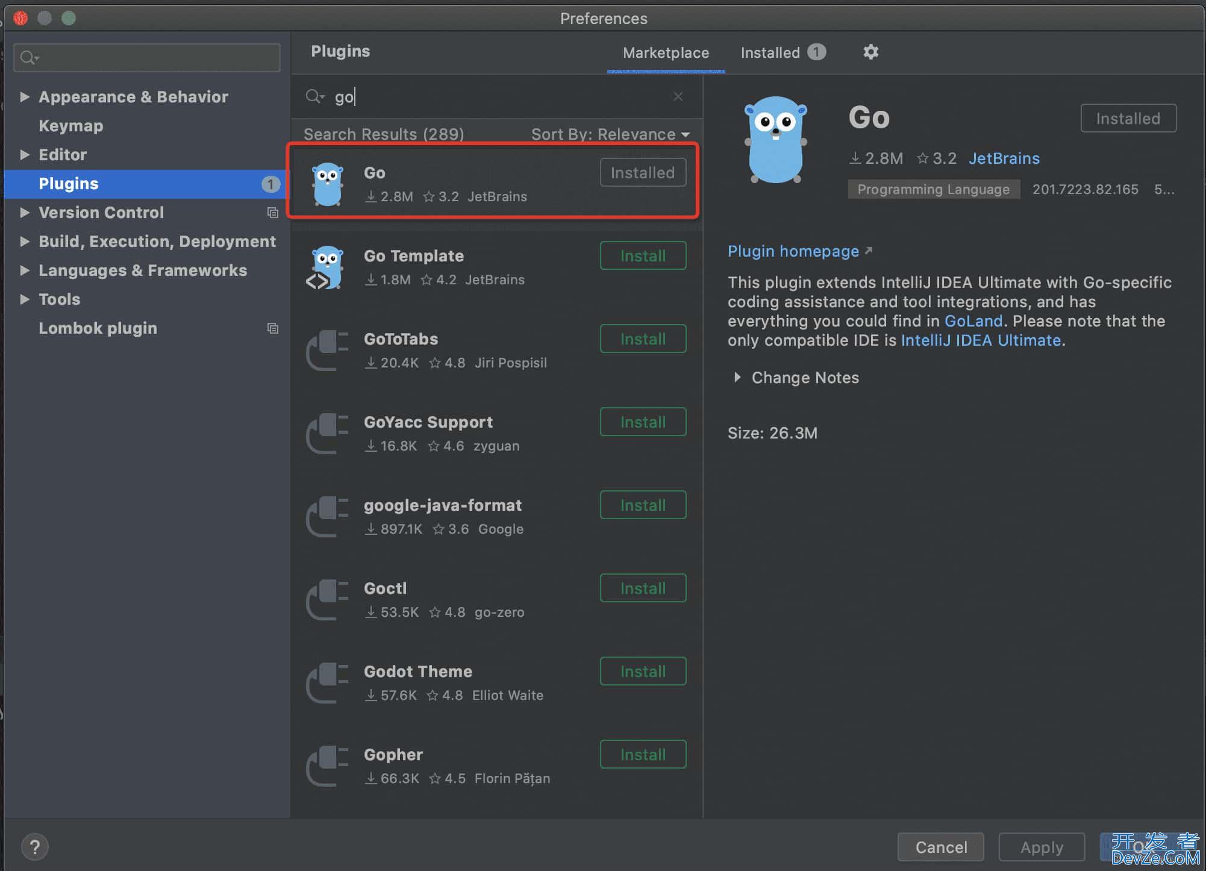
Task: Click the Plugins update badge in sidebar
Action: [270, 184]
